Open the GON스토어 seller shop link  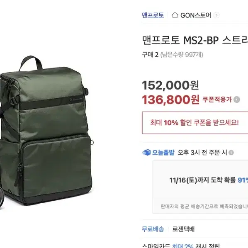tap(196, 15)
